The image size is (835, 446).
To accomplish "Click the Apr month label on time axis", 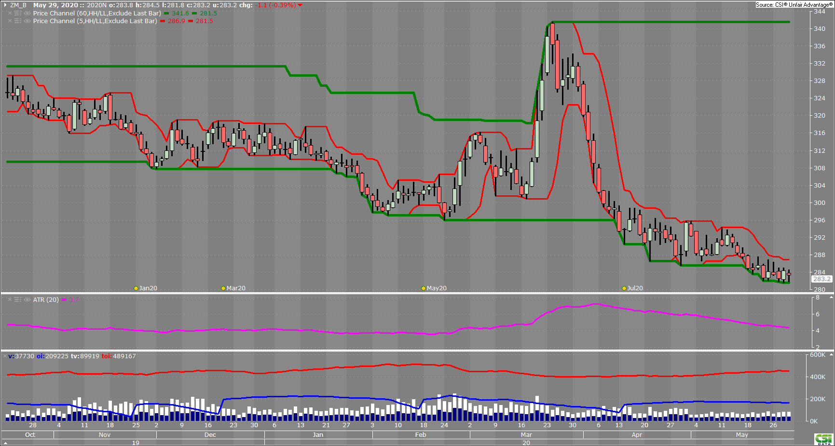I will (637, 435).
